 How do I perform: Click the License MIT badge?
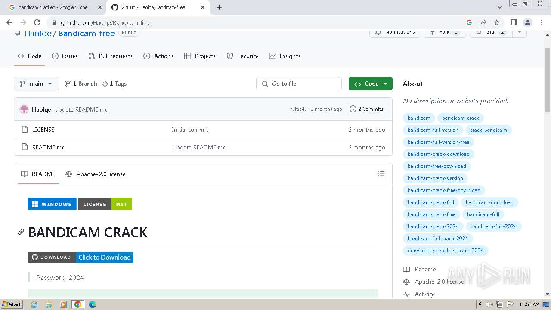(105, 204)
